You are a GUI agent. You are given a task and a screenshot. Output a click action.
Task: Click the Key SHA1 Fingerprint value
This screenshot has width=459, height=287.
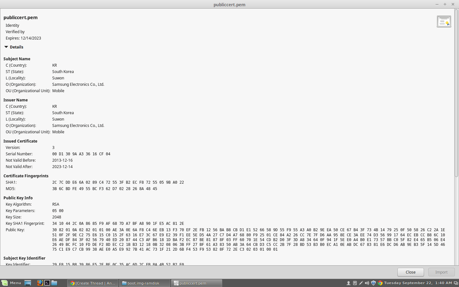(x=118, y=223)
